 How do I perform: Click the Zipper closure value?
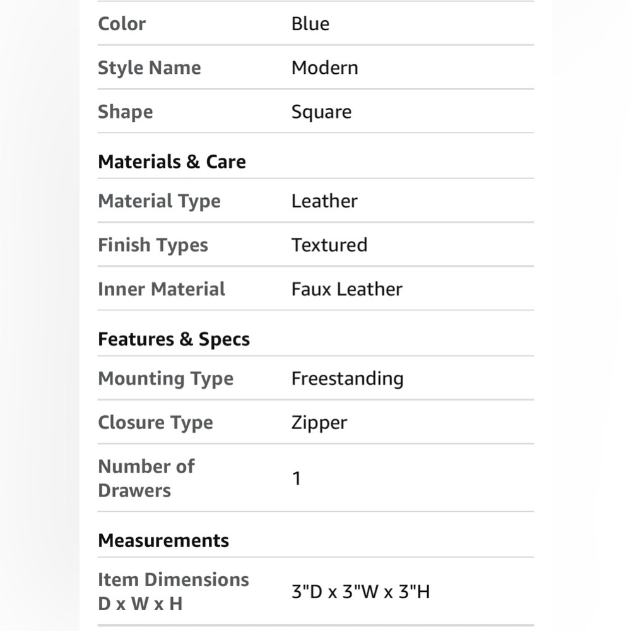pos(319,423)
